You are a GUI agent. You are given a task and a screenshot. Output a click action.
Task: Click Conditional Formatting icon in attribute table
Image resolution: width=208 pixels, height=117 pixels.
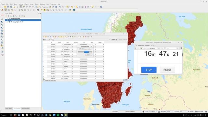point(91,37)
